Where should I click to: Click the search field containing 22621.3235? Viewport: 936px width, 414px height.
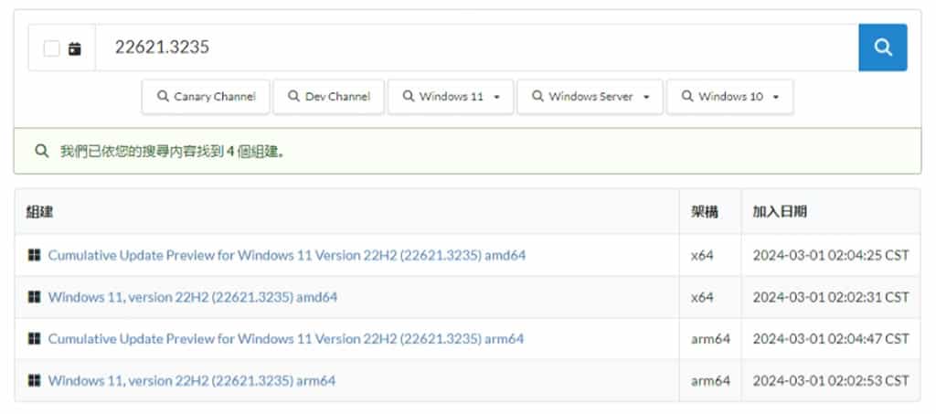pos(477,48)
